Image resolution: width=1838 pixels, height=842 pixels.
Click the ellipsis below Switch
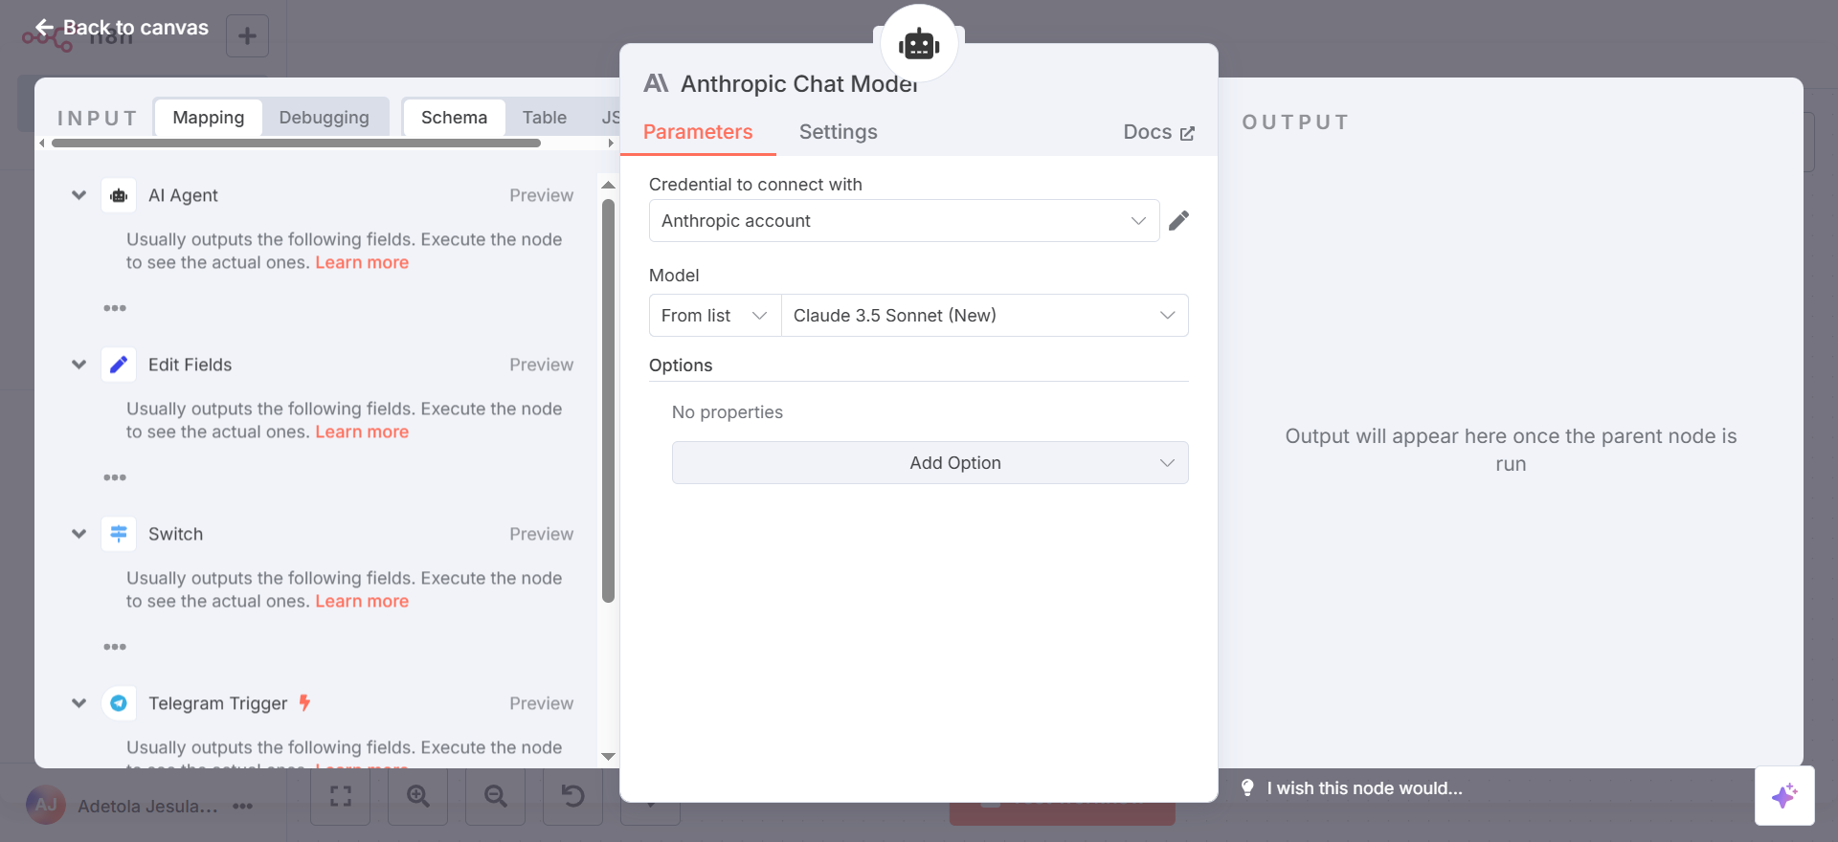tap(115, 647)
